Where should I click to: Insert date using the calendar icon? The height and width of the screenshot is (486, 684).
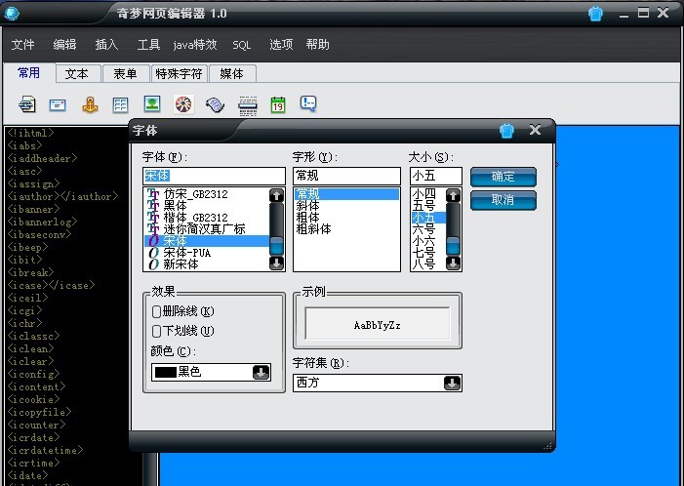click(278, 105)
